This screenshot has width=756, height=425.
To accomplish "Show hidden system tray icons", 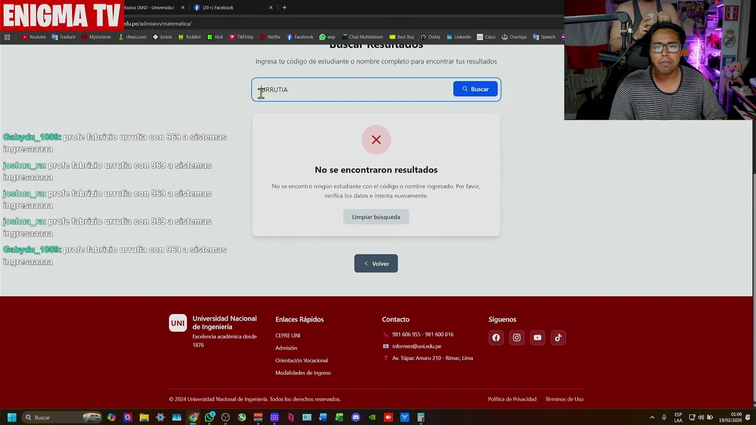I will (652, 417).
